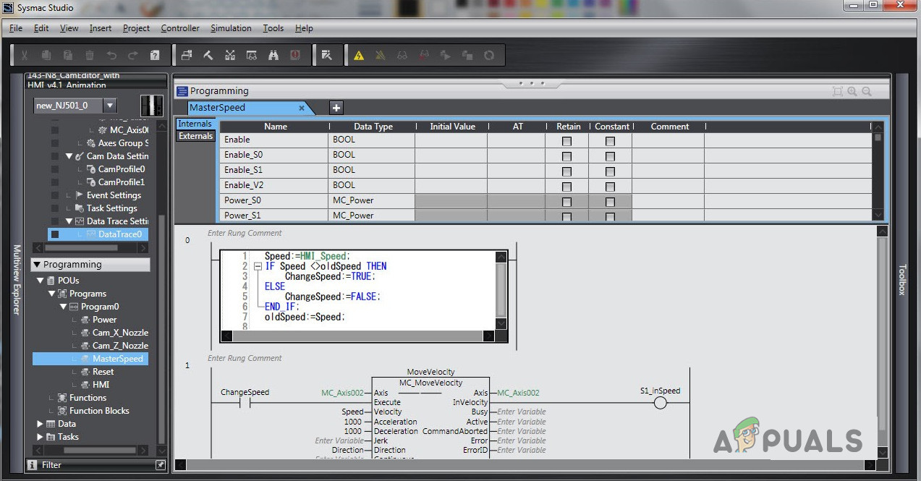Select the Cam_X_Nozzle program section
The width and height of the screenshot is (921, 481).
(120, 333)
